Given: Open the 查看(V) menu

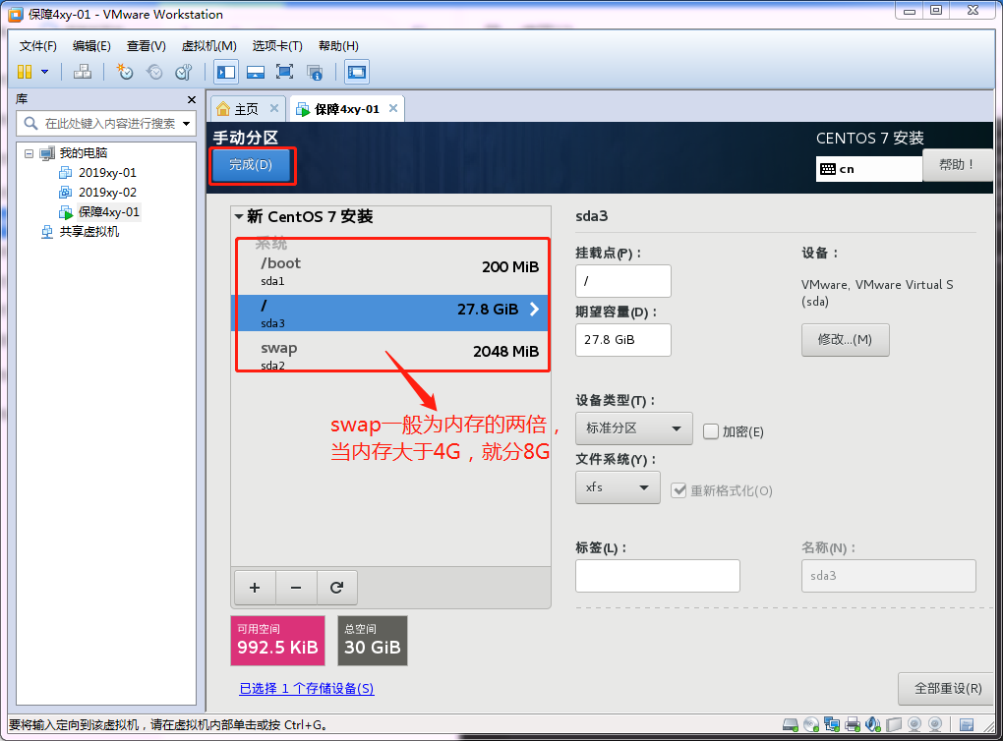Looking at the screenshot, I should click(x=146, y=46).
